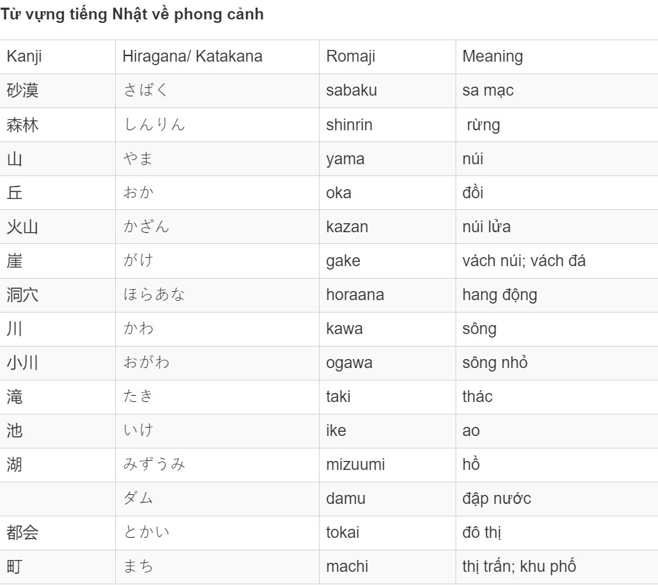Click the meaning 'núi lửa'
Viewport: 658px width, 585px height.
486,227
